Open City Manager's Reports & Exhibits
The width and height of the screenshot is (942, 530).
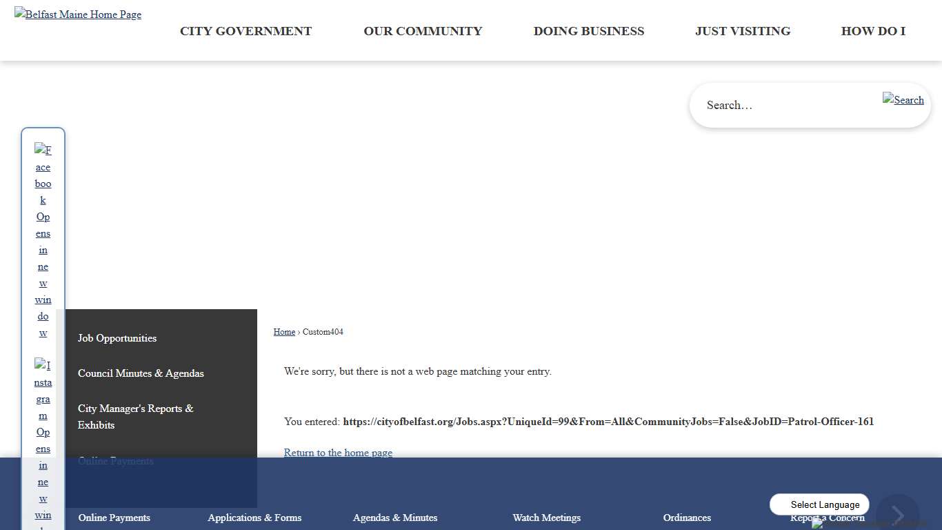[x=135, y=417]
